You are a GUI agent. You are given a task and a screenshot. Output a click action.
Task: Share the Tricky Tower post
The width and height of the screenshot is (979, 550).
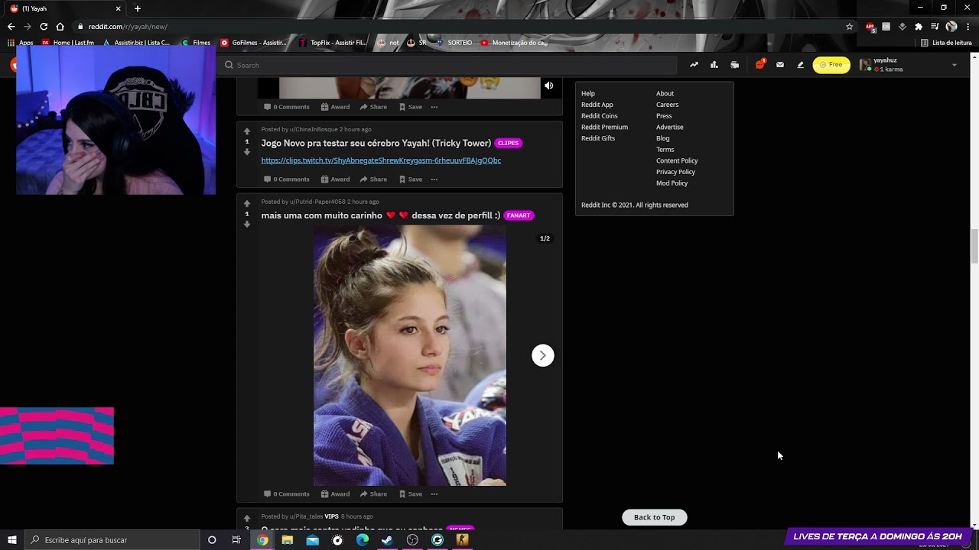pos(373,180)
